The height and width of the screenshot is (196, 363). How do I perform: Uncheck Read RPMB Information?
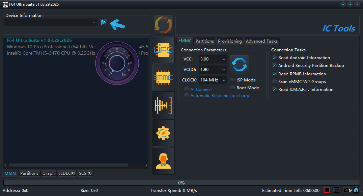(x=274, y=74)
